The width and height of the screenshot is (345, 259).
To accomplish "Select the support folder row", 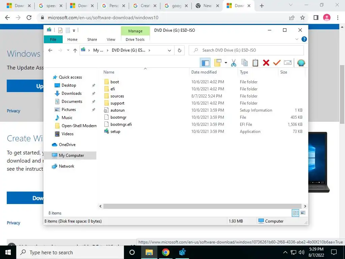I will click(203, 103).
